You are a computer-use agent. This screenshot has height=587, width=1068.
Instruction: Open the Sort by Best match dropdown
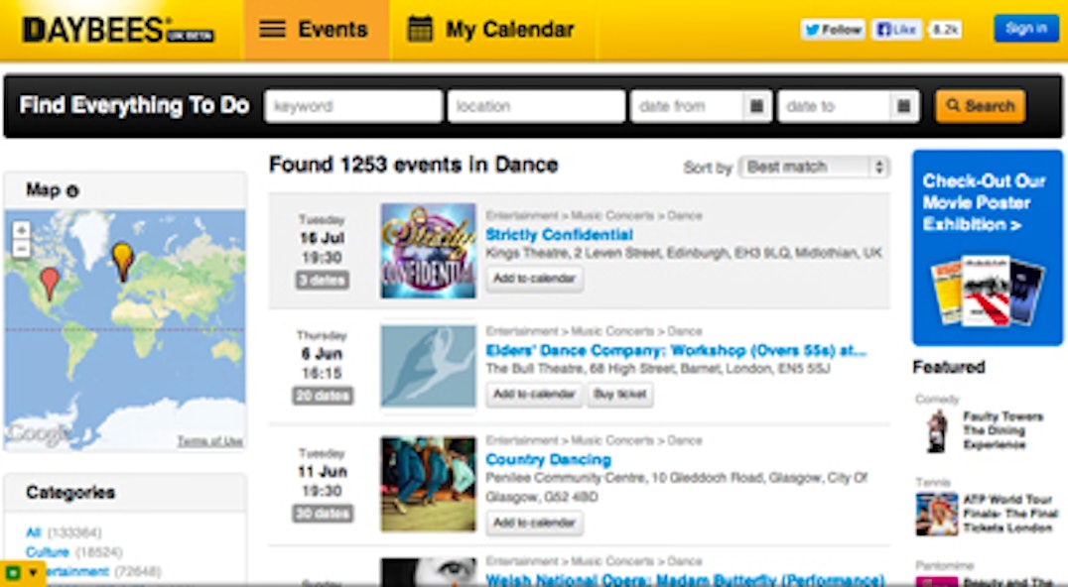pos(814,167)
